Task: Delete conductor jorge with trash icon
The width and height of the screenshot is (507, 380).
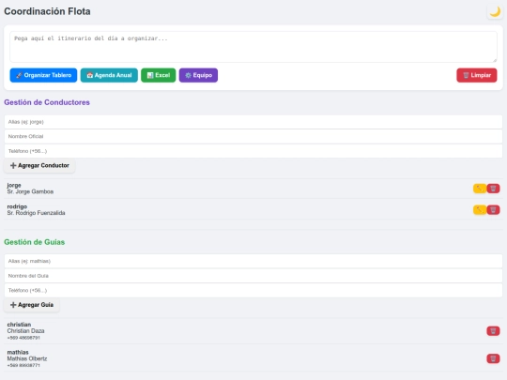Action: click(493, 189)
